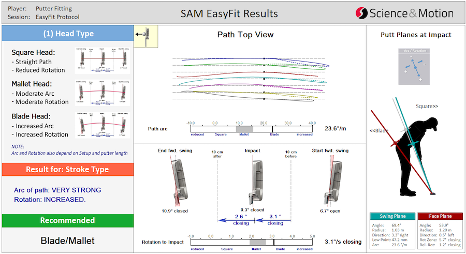Open the Blade Head stroke diagram thumbnail
The width and height of the screenshot is (466, 254).
[103, 125]
